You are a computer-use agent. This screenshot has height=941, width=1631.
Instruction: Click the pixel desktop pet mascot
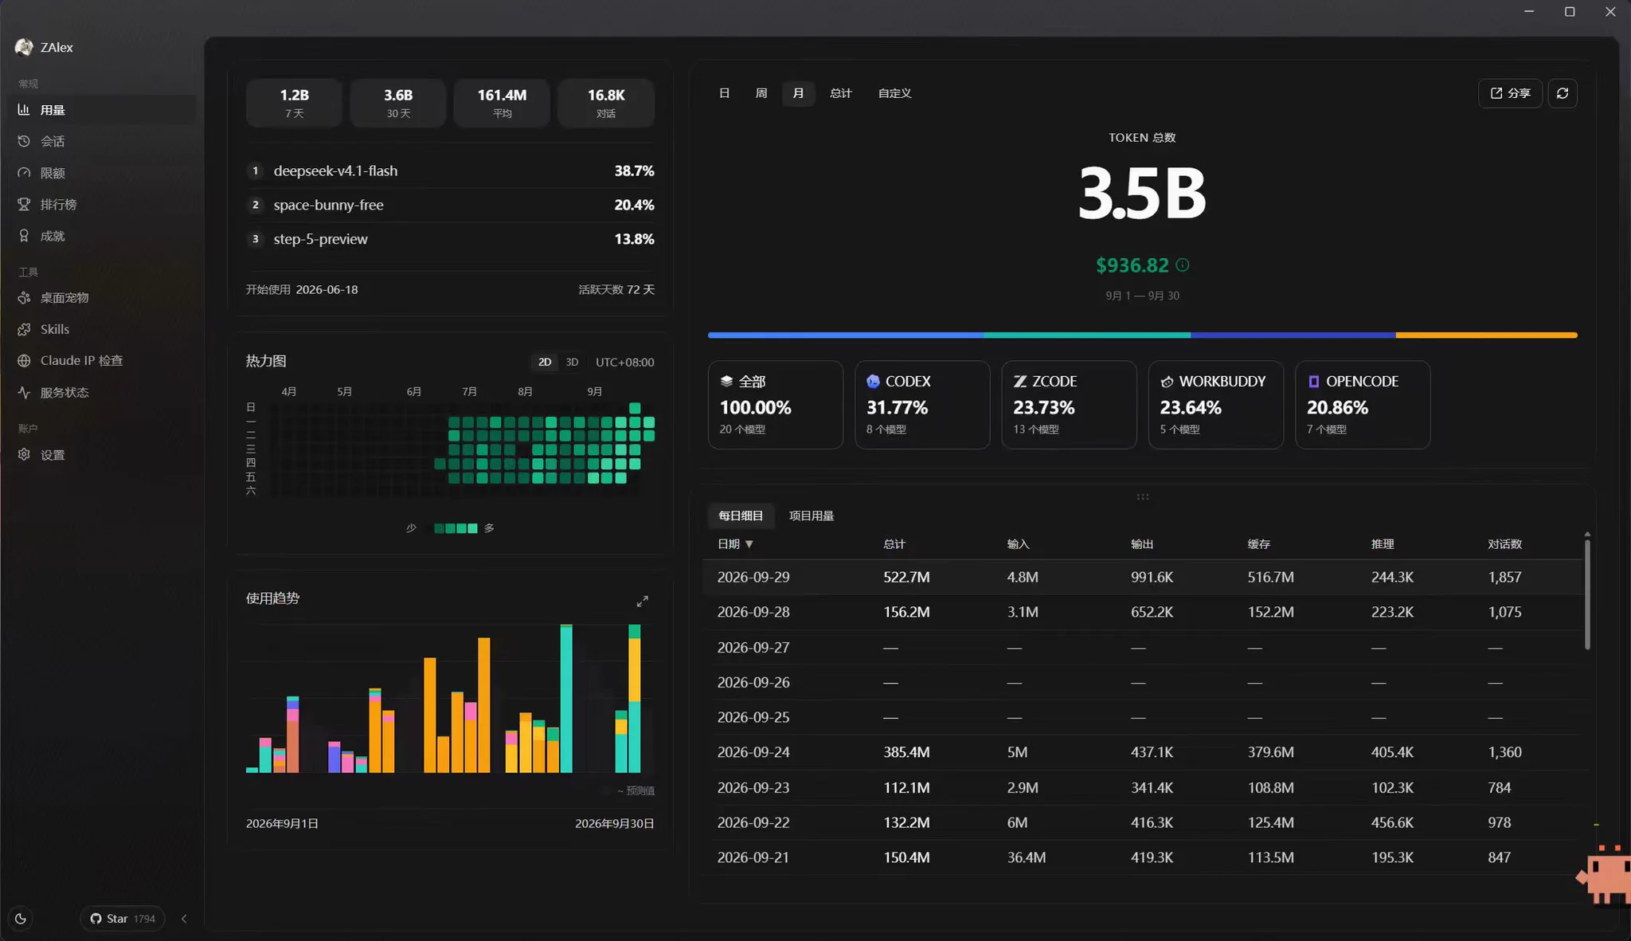1604,875
